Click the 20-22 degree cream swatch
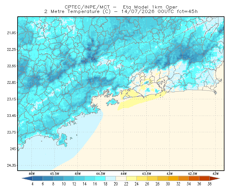 [121, 179]
